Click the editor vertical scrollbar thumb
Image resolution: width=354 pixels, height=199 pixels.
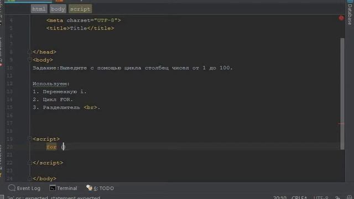point(342,93)
